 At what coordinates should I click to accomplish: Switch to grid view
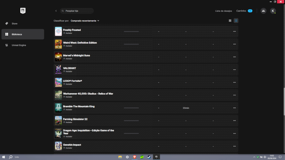(230, 21)
